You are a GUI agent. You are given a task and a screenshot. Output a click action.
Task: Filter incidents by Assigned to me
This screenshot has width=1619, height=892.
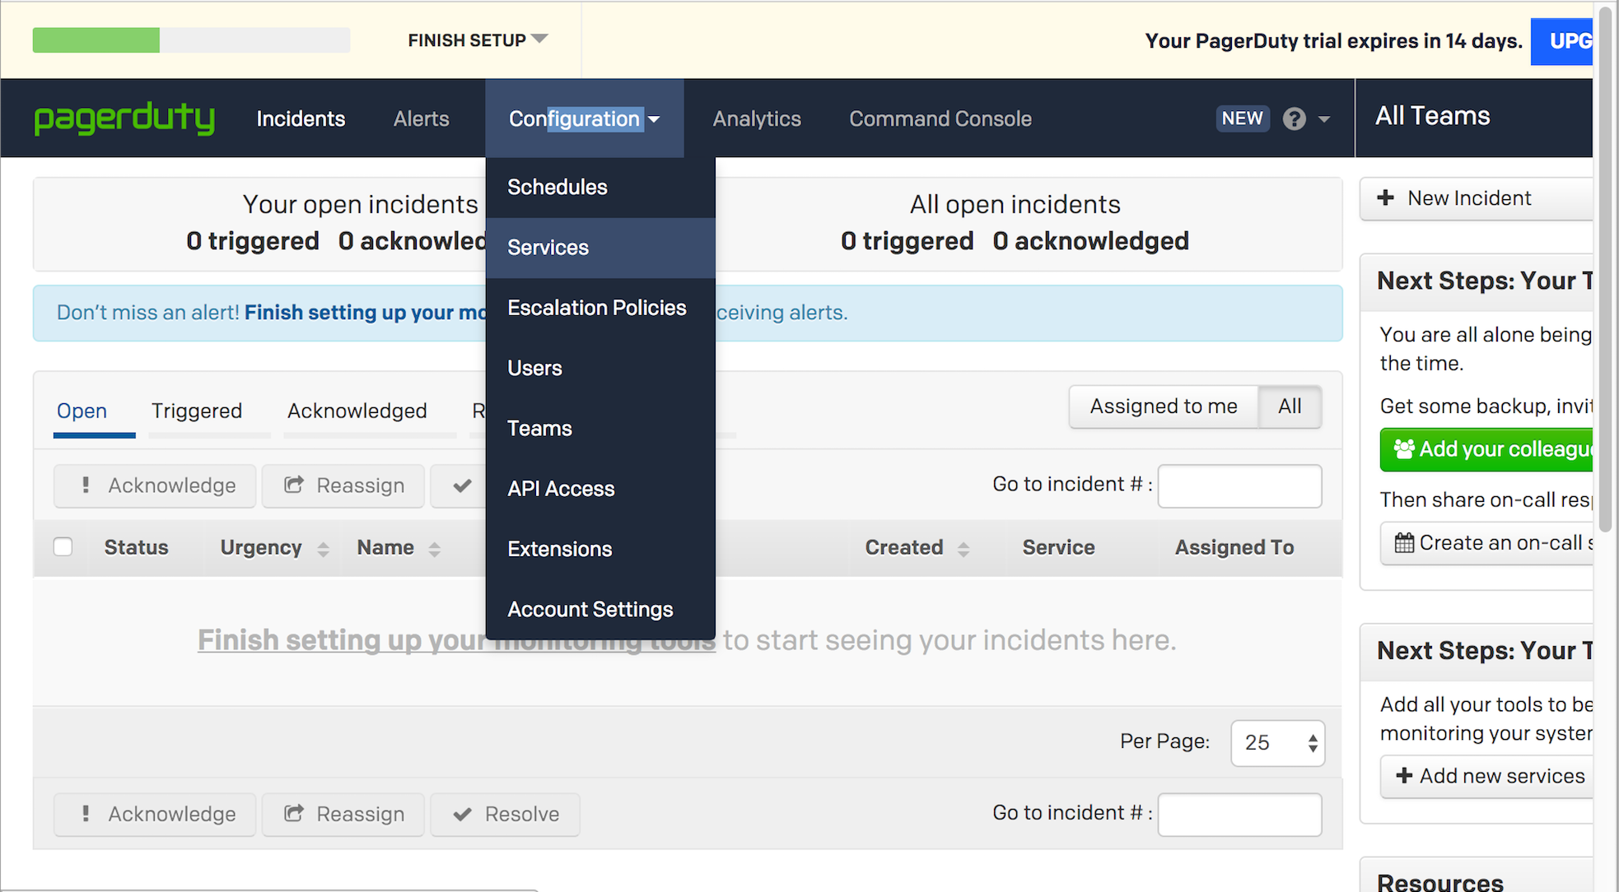[x=1164, y=407]
